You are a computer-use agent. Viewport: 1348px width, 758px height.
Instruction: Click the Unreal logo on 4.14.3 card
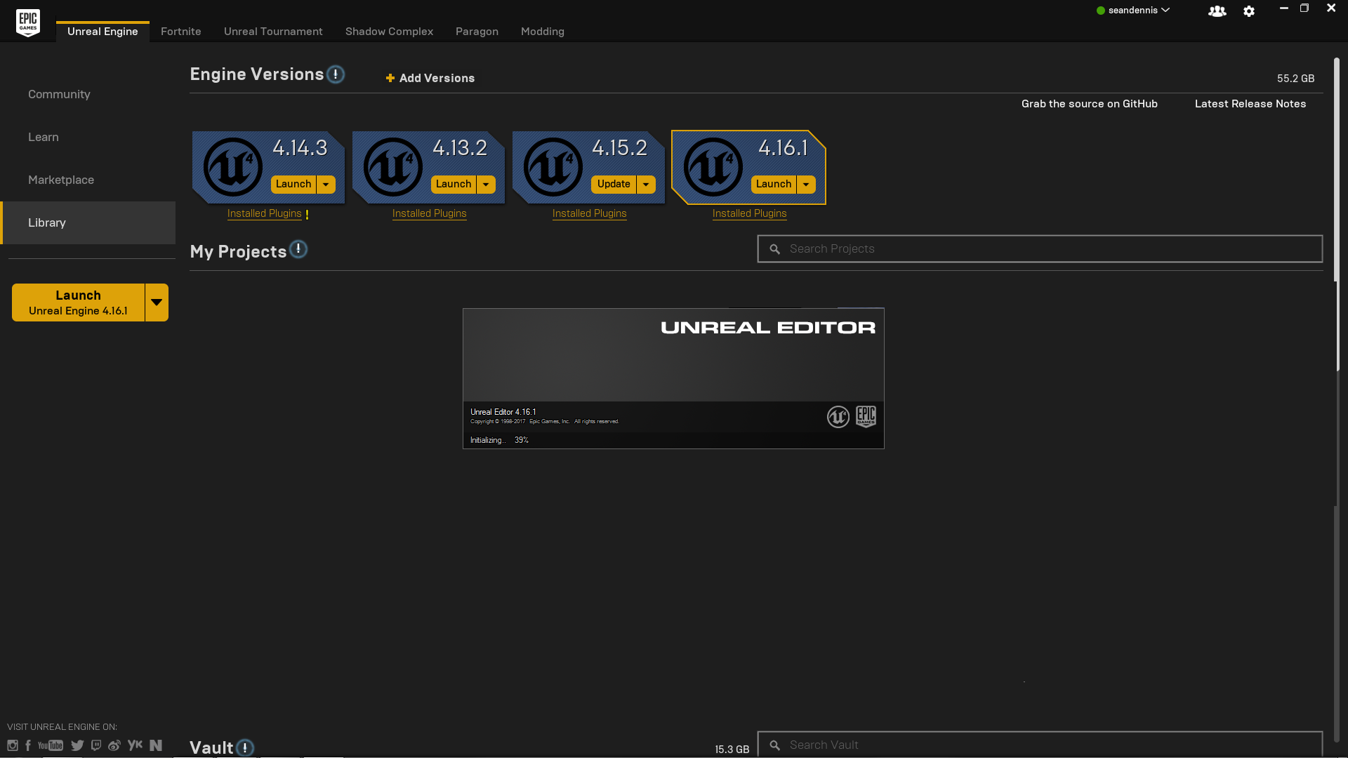coord(232,167)
